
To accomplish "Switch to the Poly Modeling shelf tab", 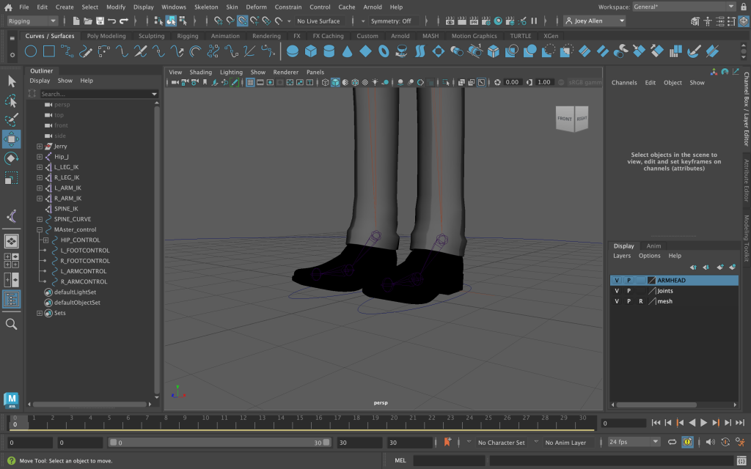I will tap(106, 36).
